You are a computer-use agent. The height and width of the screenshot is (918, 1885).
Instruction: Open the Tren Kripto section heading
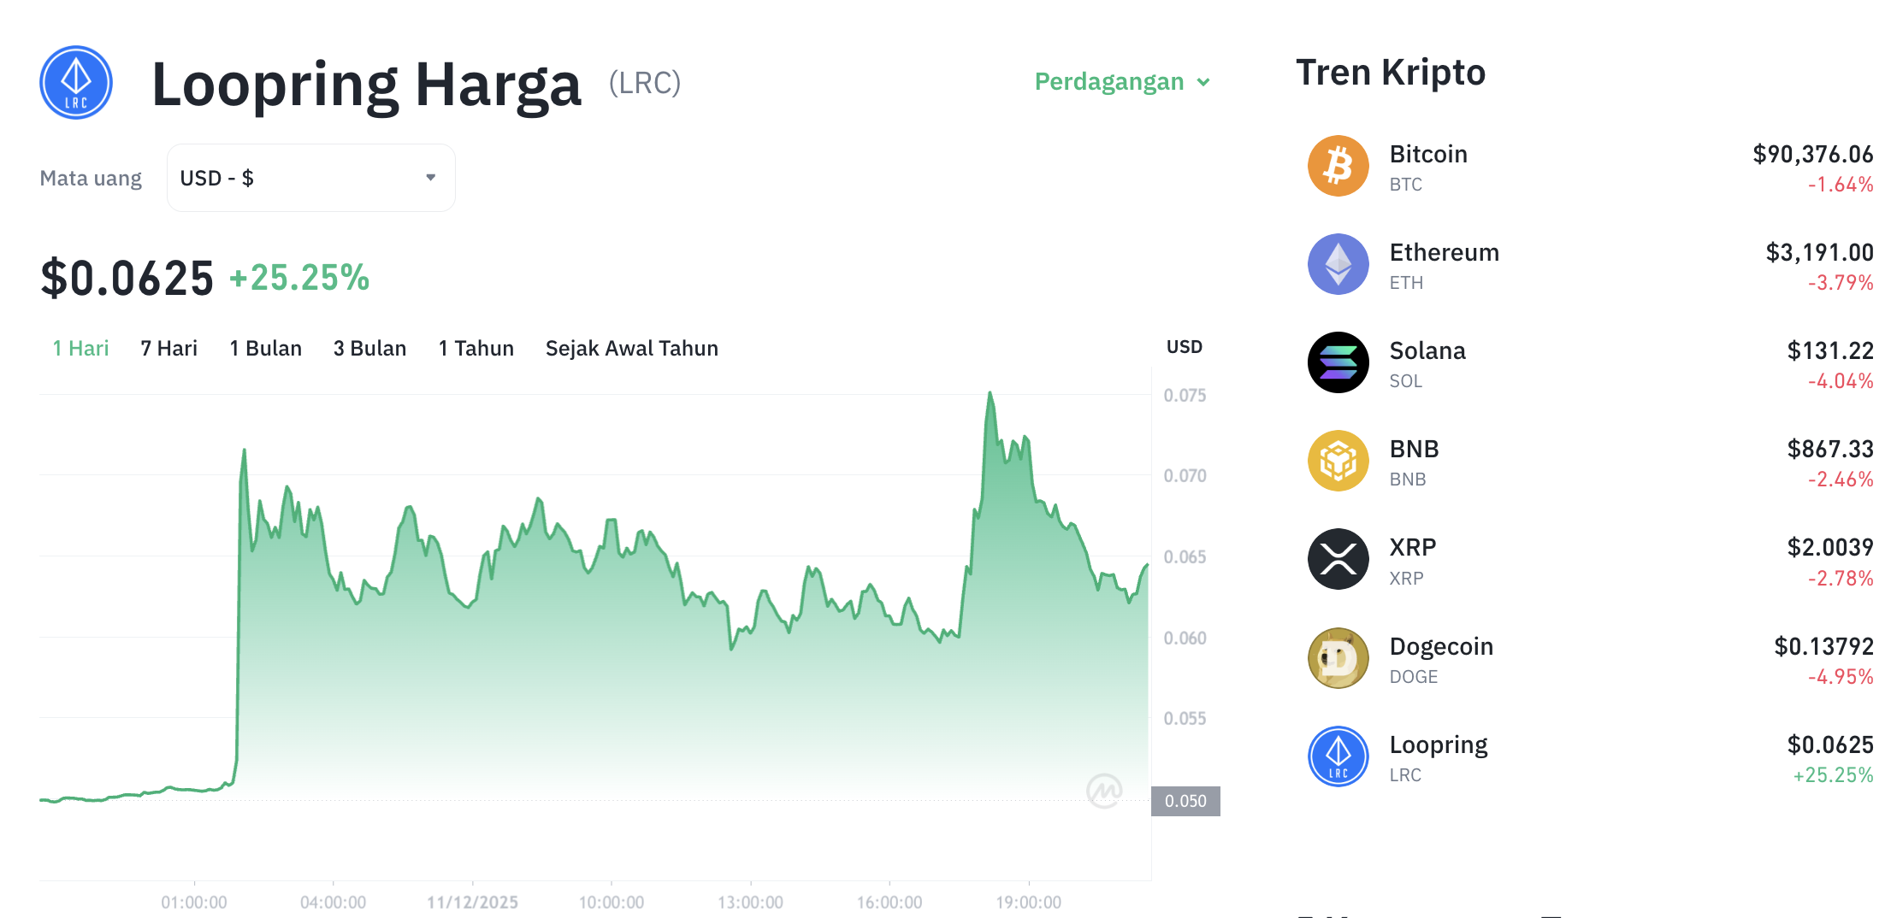(x=1391, y=73)
